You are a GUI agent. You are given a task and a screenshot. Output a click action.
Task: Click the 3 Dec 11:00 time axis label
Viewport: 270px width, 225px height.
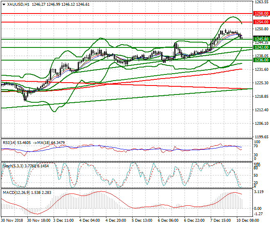coord(63,220)
